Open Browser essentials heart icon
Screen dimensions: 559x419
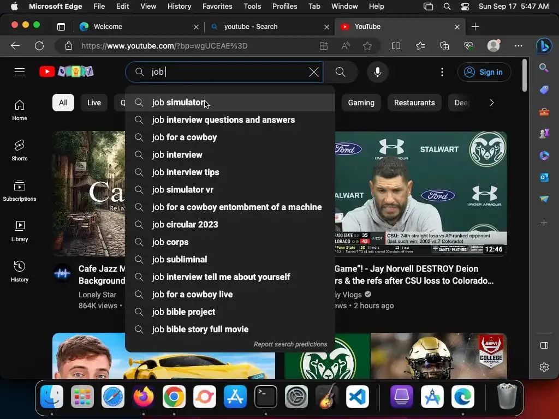[468, 46]
